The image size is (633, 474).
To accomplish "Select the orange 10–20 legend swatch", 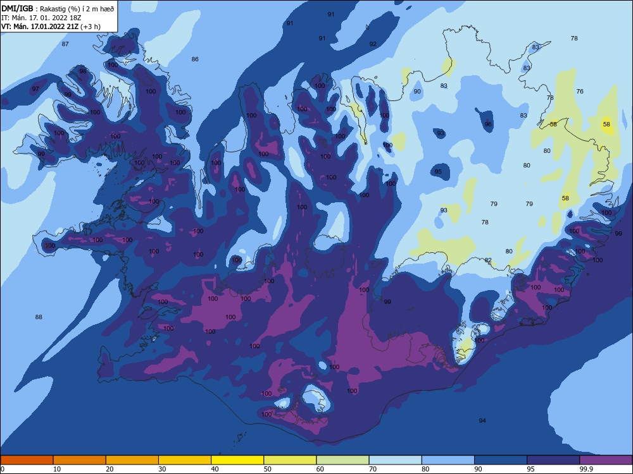I will point(80,460).
